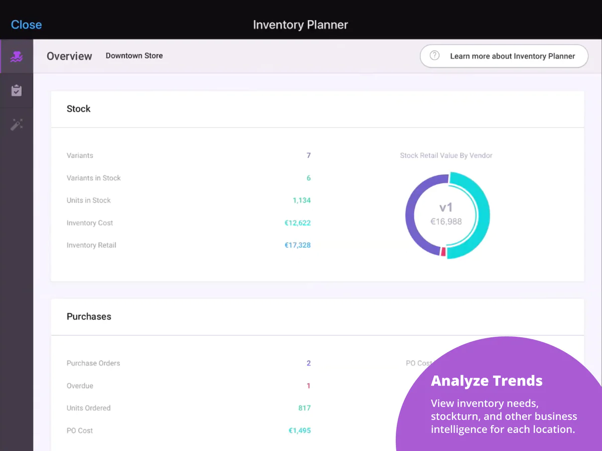Select the magic wand sidebar icon
The width and height of the screenshot is (602, 451).
click(17, 125)
